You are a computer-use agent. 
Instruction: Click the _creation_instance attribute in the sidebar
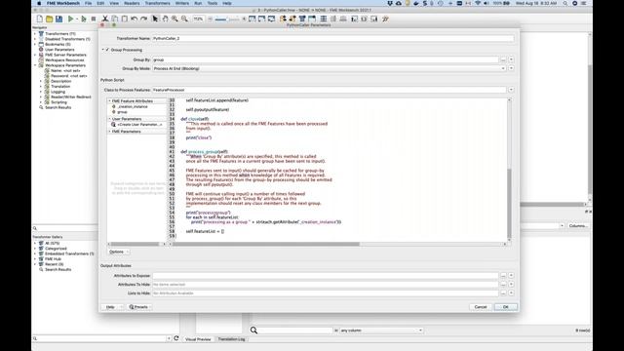133,106
